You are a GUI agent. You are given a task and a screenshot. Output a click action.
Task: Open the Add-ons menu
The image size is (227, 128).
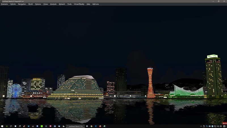tap(96, 4)
